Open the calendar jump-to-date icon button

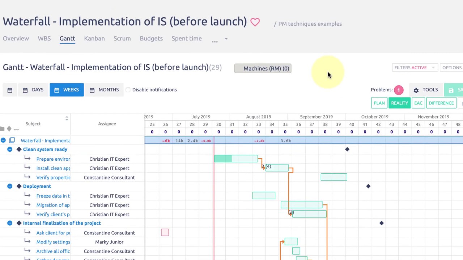point(10,90)
